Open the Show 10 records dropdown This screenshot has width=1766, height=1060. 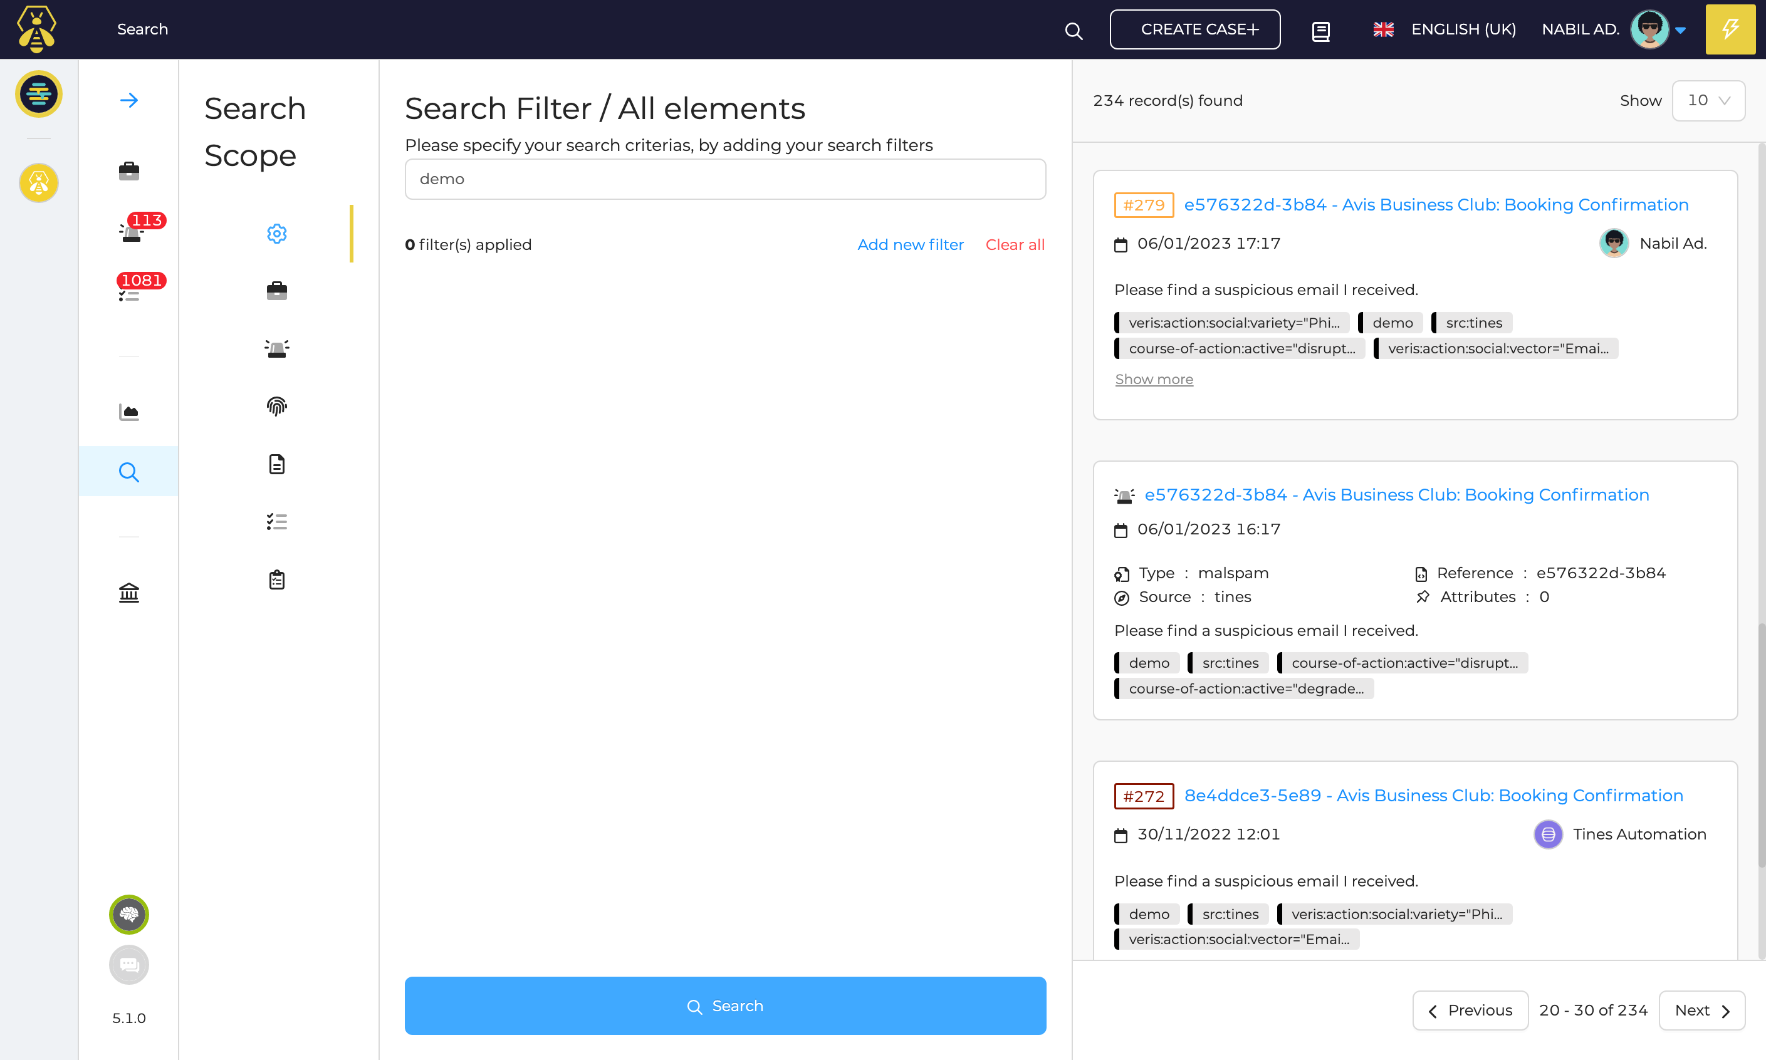click(x=1708, y=101)
